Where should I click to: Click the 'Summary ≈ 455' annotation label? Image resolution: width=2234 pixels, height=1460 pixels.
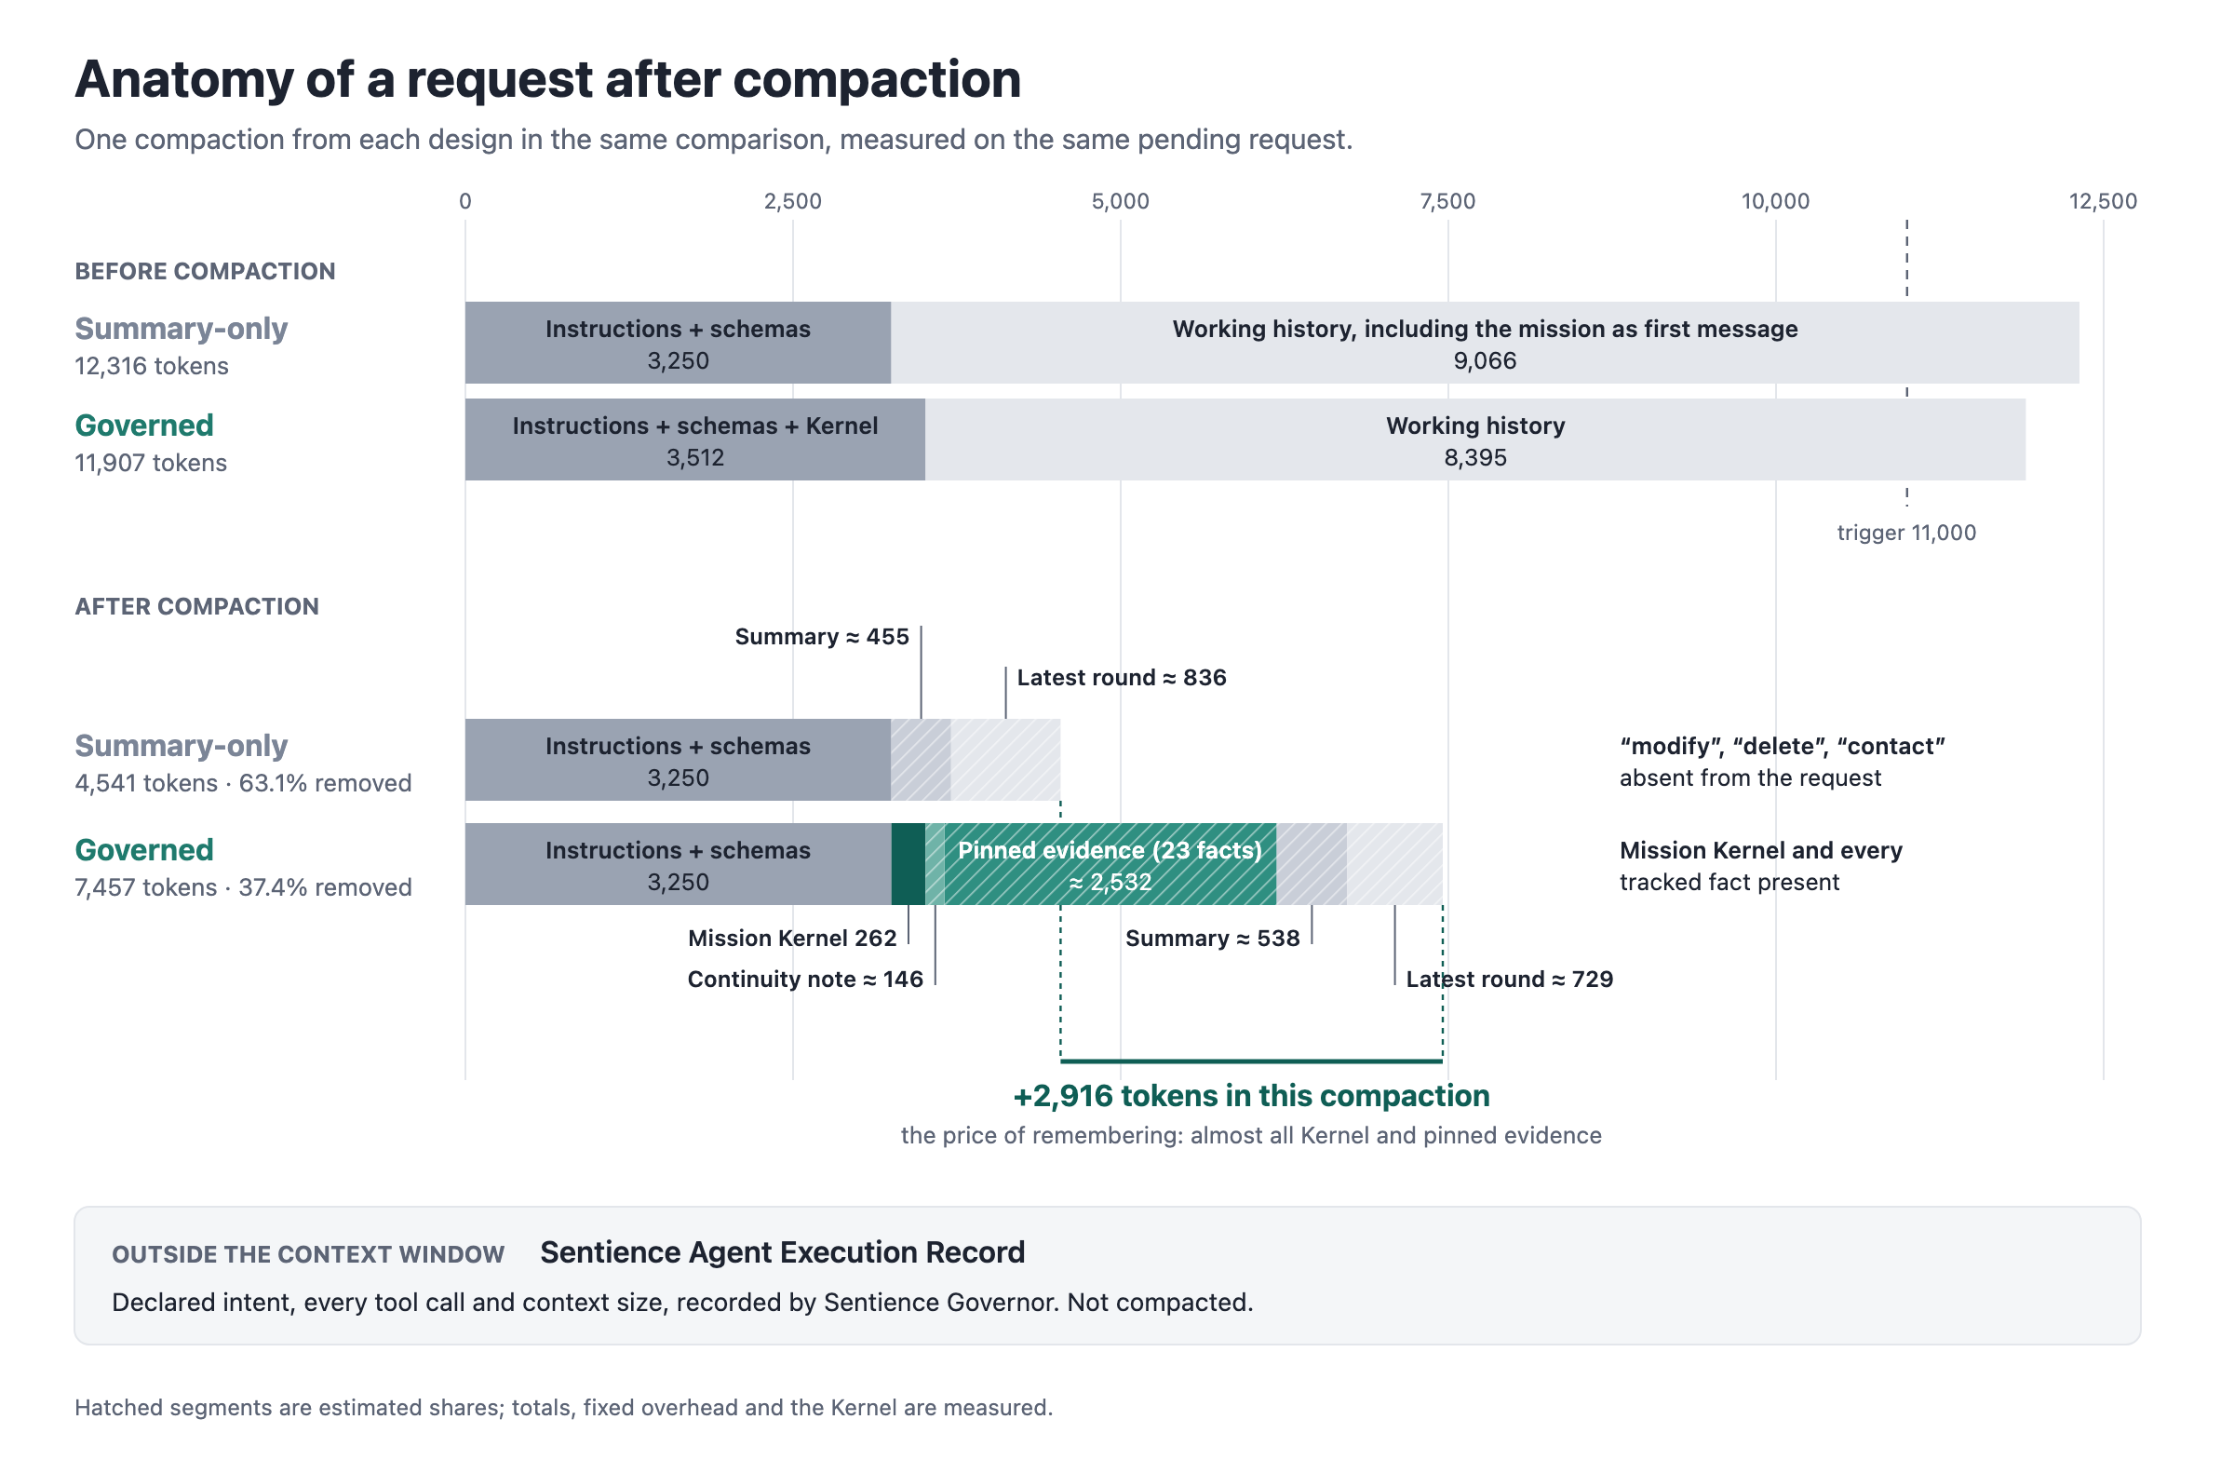point(822,637)
